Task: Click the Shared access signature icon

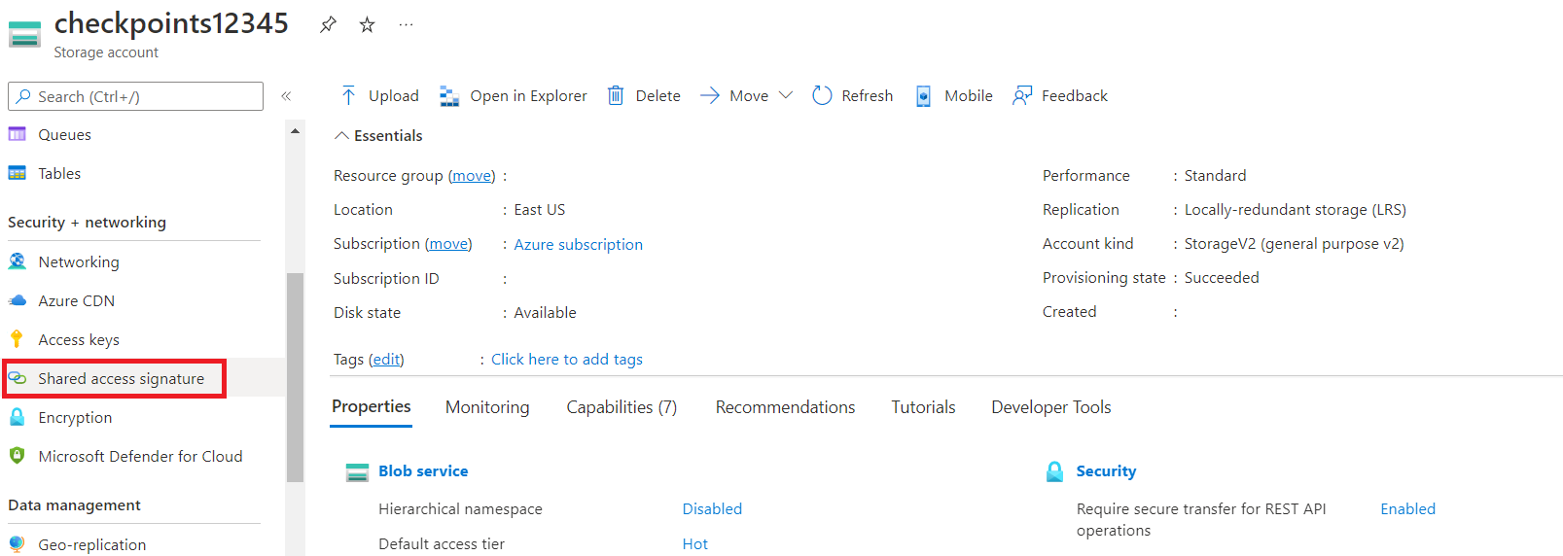Action: point(18,378)
